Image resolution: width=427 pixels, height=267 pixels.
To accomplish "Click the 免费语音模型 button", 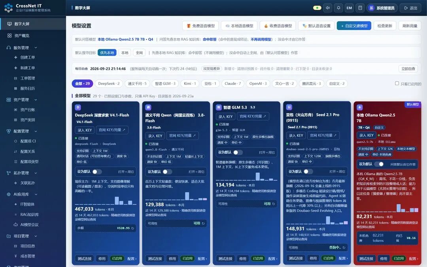I will (200, 26).
